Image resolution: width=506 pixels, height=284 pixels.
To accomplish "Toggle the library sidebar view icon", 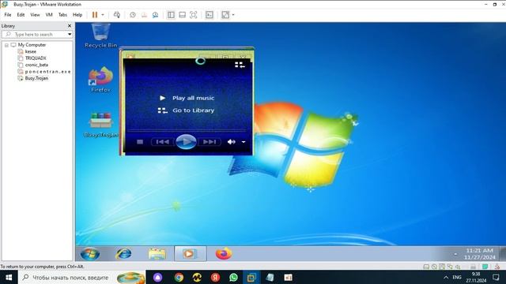I will coord(171,15).
